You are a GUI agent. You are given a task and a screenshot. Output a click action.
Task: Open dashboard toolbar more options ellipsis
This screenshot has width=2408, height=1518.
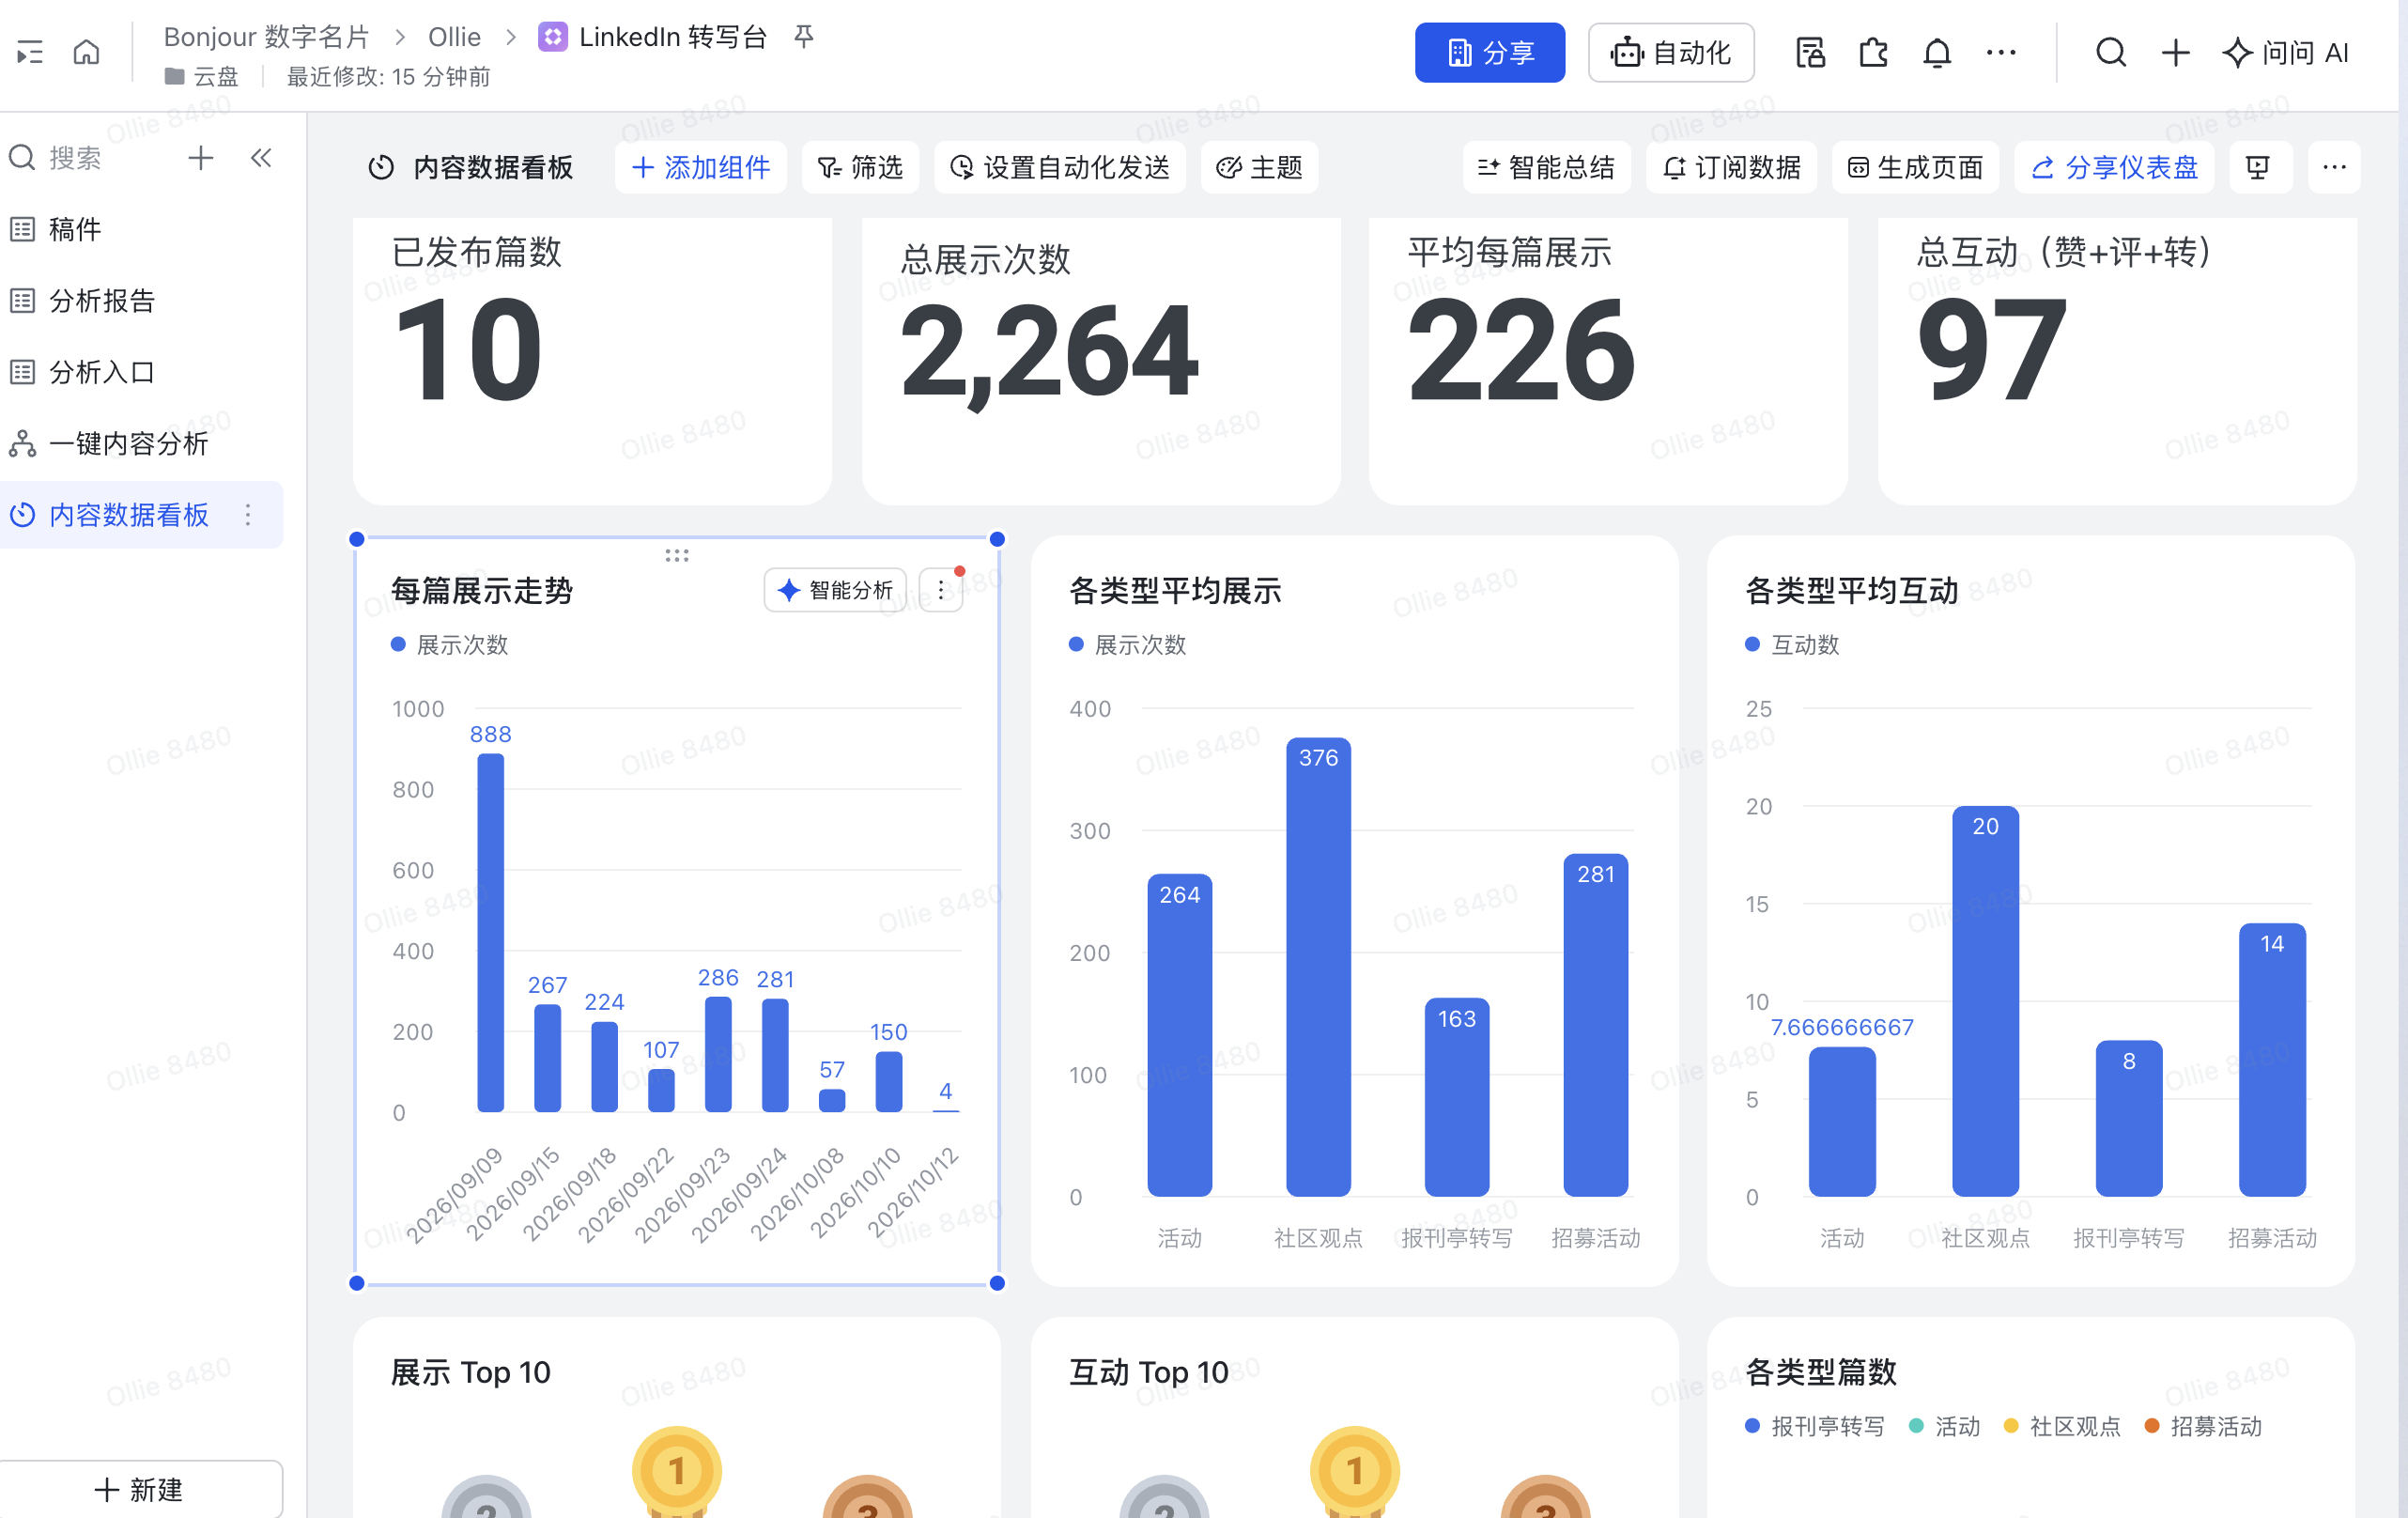coord(2334,167)
